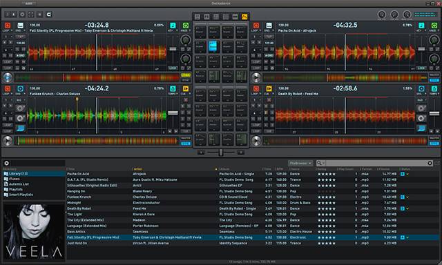Play the Funkee Krunch deck
This screenshot has width=442, height=265.
[8, 141]
